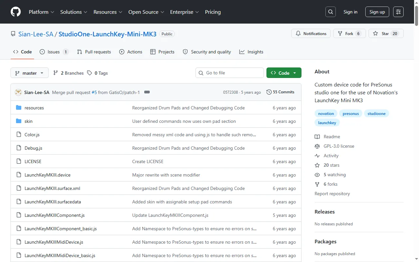Open the Packages section heading

point(325,242)
